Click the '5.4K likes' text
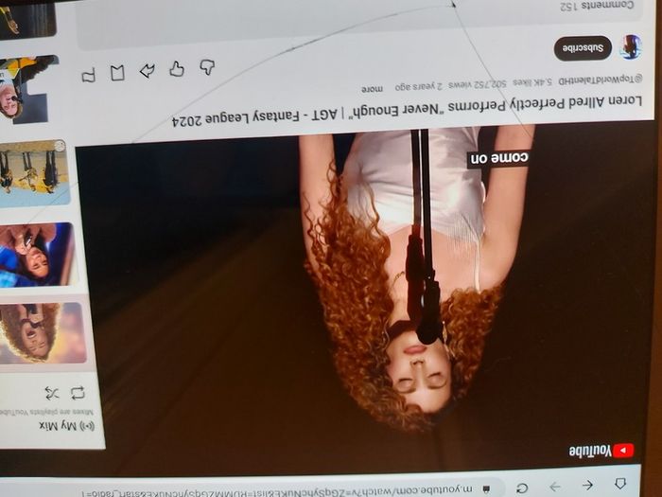The width and height of the screenshot is (662, 497). click(x=532, y=81)
